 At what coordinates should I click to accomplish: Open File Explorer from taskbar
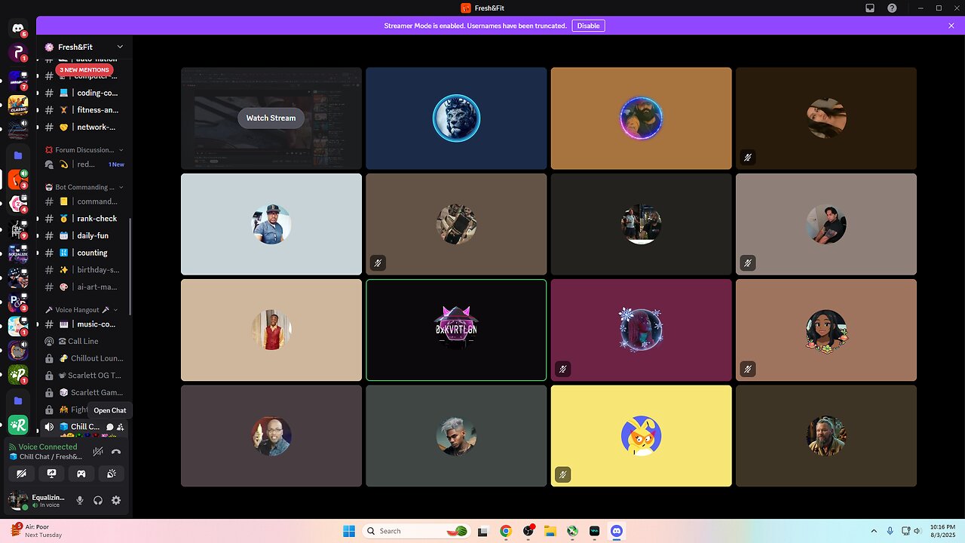tap(550, 531)
